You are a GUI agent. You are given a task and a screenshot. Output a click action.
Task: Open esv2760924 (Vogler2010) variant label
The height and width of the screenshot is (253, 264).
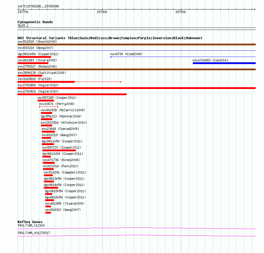(38, 91)
